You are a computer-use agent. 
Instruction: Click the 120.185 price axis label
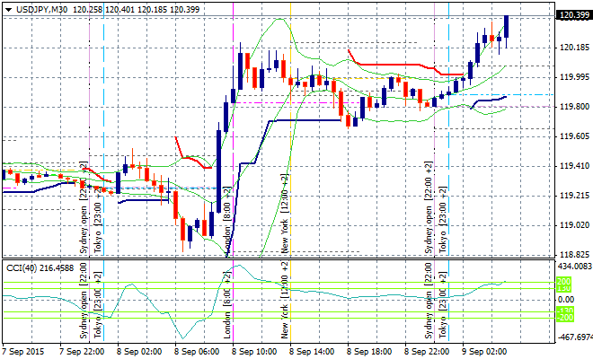coord(573,48)
